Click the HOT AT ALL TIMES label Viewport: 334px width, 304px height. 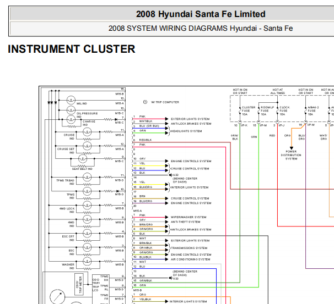278,91
